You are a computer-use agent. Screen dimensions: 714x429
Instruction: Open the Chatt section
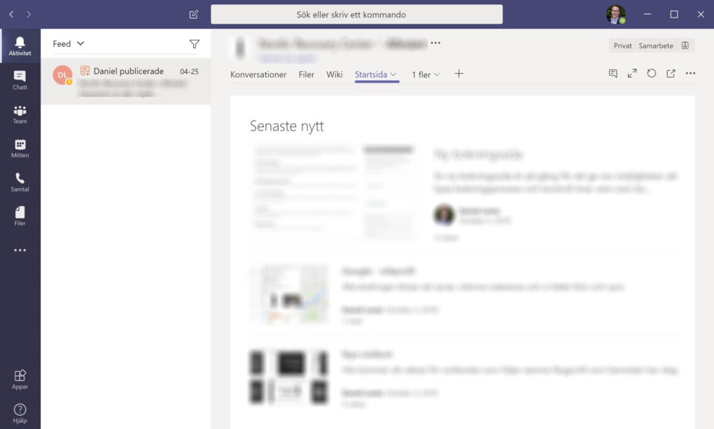pyautogui.click(x=20, y=80)
